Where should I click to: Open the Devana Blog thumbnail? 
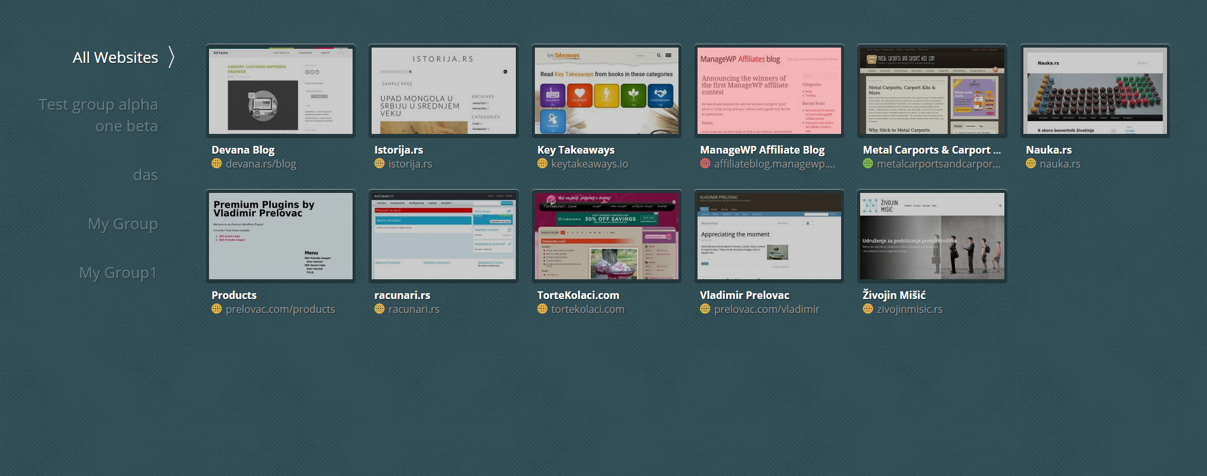pos(280,91)
